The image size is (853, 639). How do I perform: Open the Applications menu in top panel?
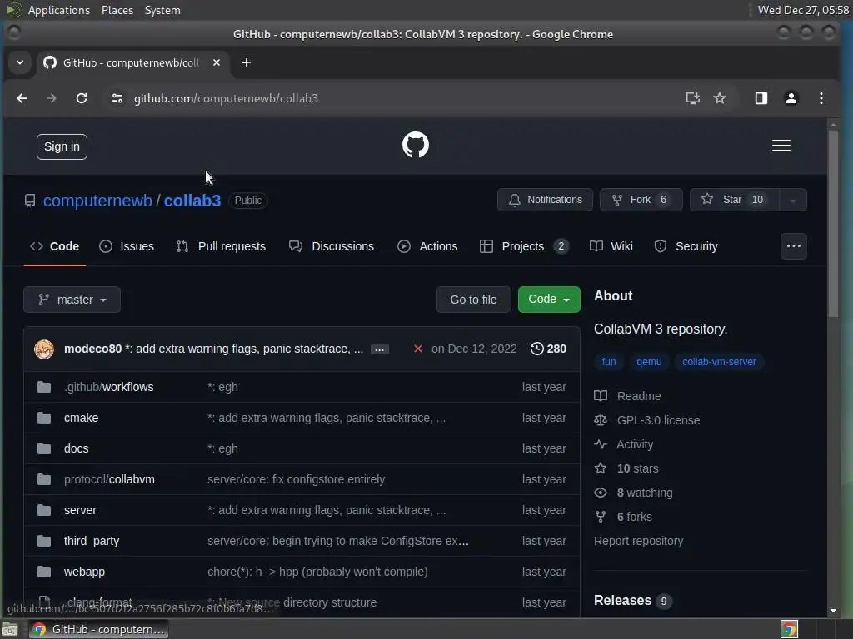59,10
